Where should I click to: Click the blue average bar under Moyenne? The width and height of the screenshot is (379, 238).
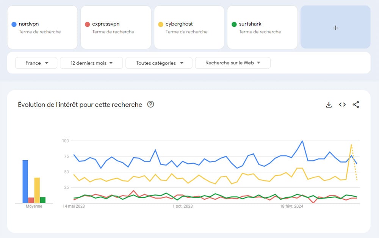coord(25,180)
